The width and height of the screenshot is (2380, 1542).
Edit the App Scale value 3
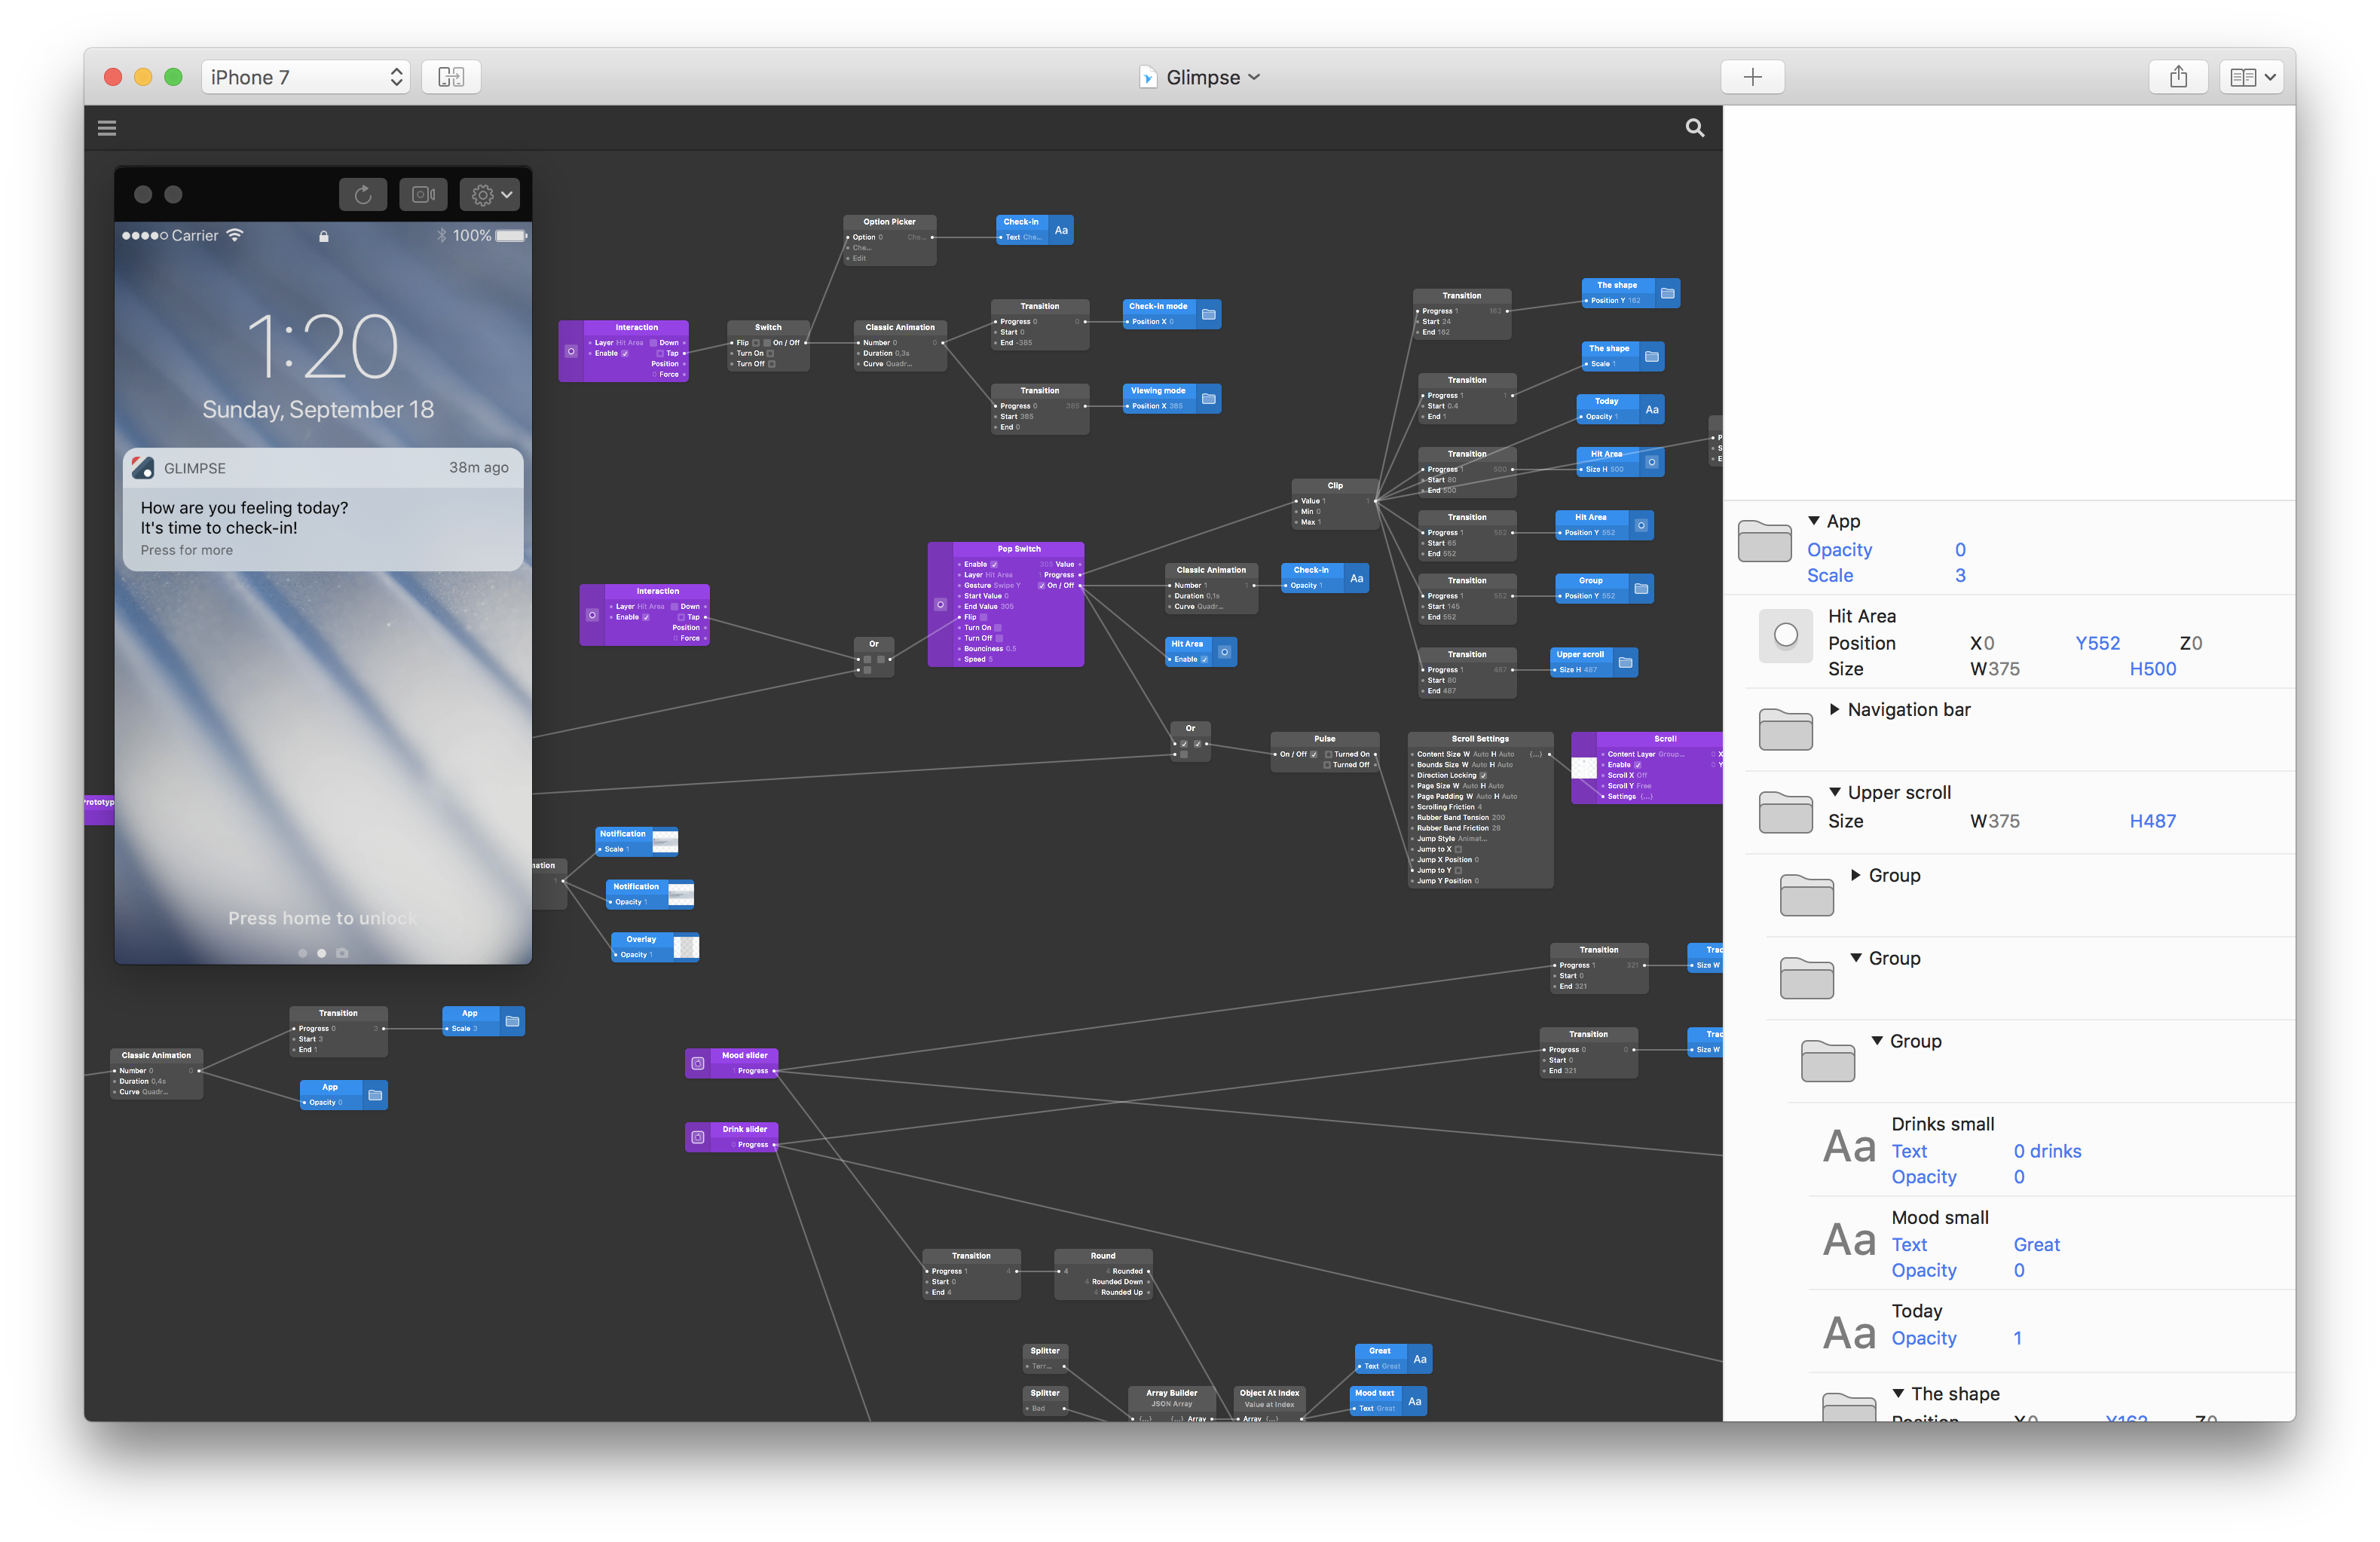tap(1960, 575)
